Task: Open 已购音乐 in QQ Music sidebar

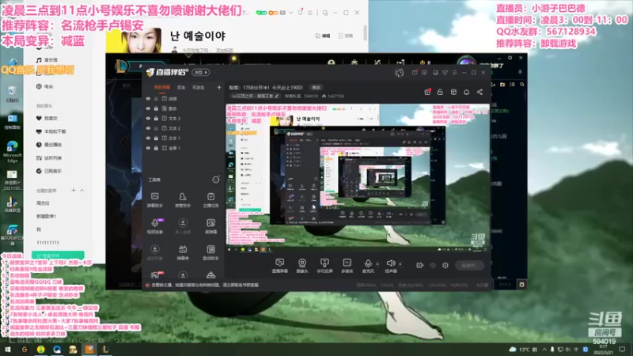Action: 49,171
